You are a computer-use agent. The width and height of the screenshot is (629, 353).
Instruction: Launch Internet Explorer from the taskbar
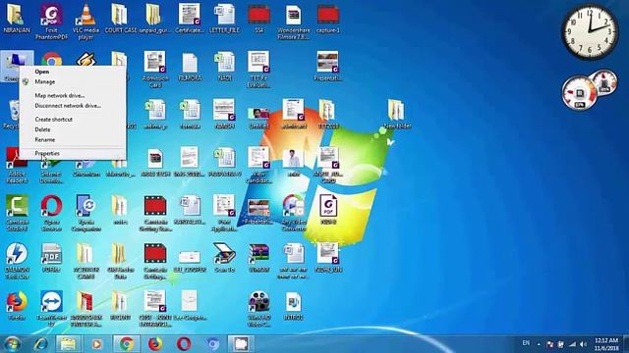pos(40,344)
